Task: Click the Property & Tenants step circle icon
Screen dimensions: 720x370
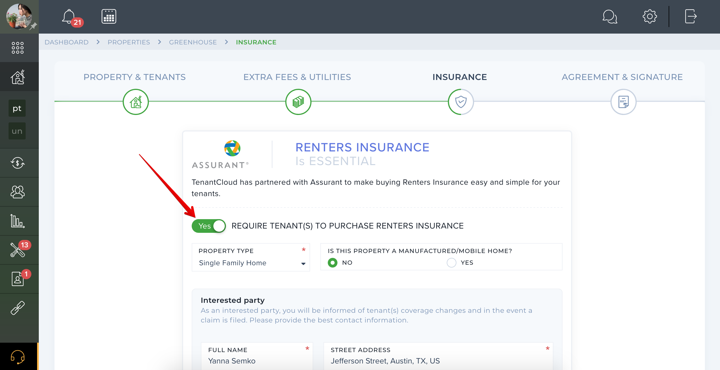Action: point(136,102)
